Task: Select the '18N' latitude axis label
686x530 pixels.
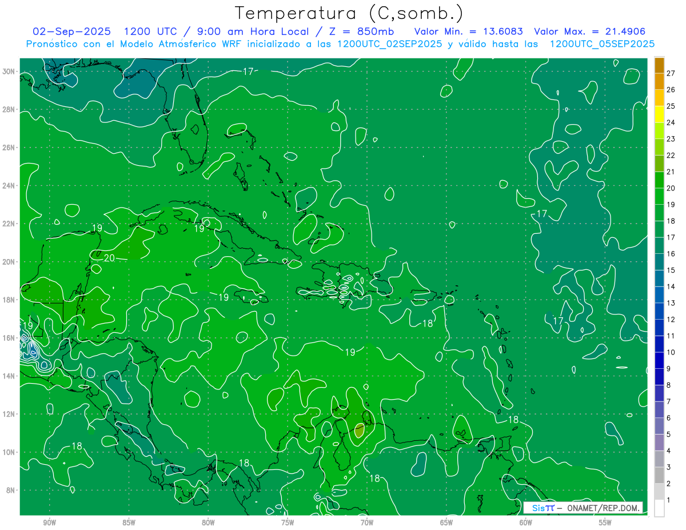Action: 9,300
